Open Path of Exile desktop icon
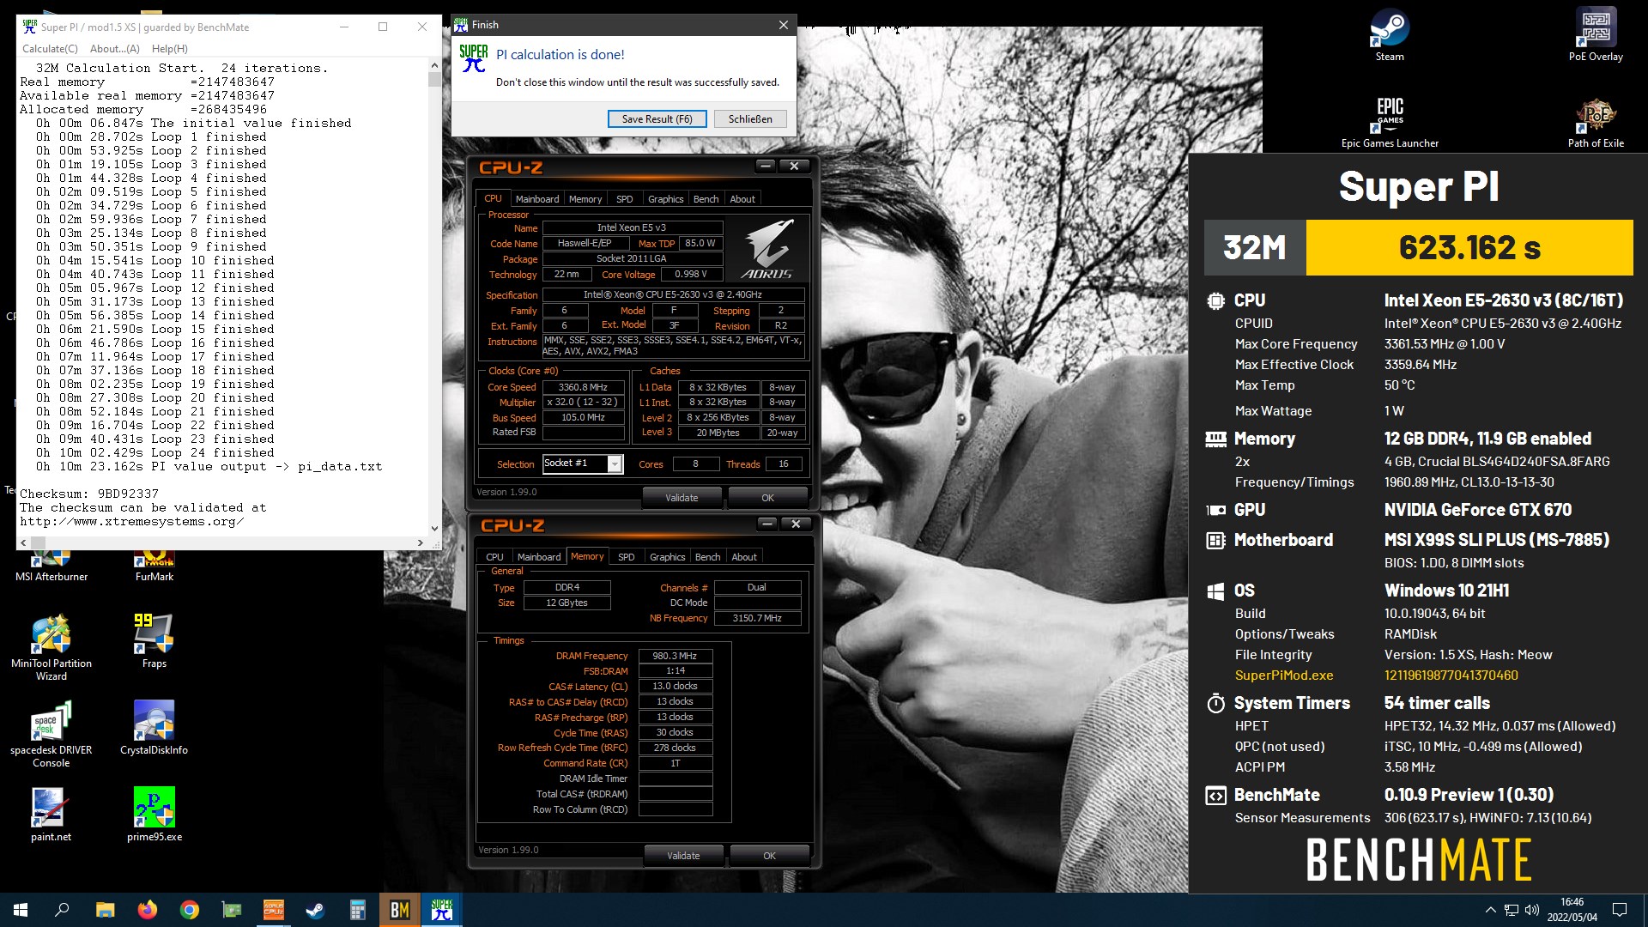The width and height of the screenshot is (1648, 927). 1596,122
